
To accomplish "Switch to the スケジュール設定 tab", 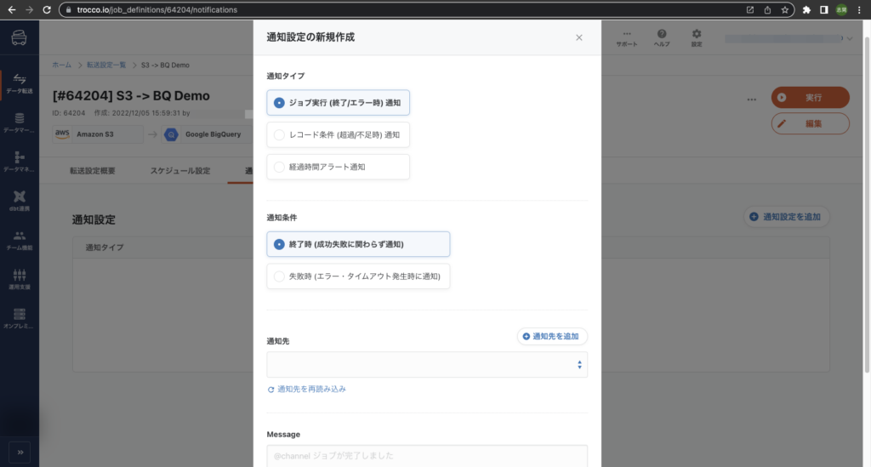I will click(179, 171).
